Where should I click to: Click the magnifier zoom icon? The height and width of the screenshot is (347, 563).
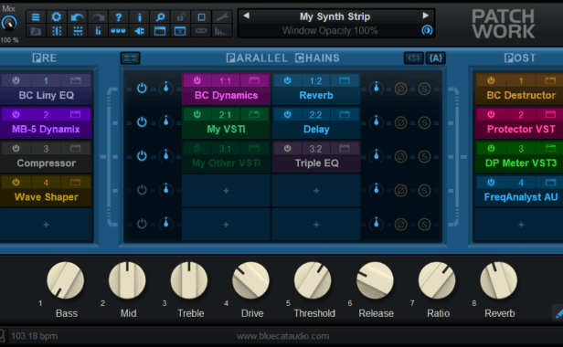pyautogui.click(x=160, y=16)
